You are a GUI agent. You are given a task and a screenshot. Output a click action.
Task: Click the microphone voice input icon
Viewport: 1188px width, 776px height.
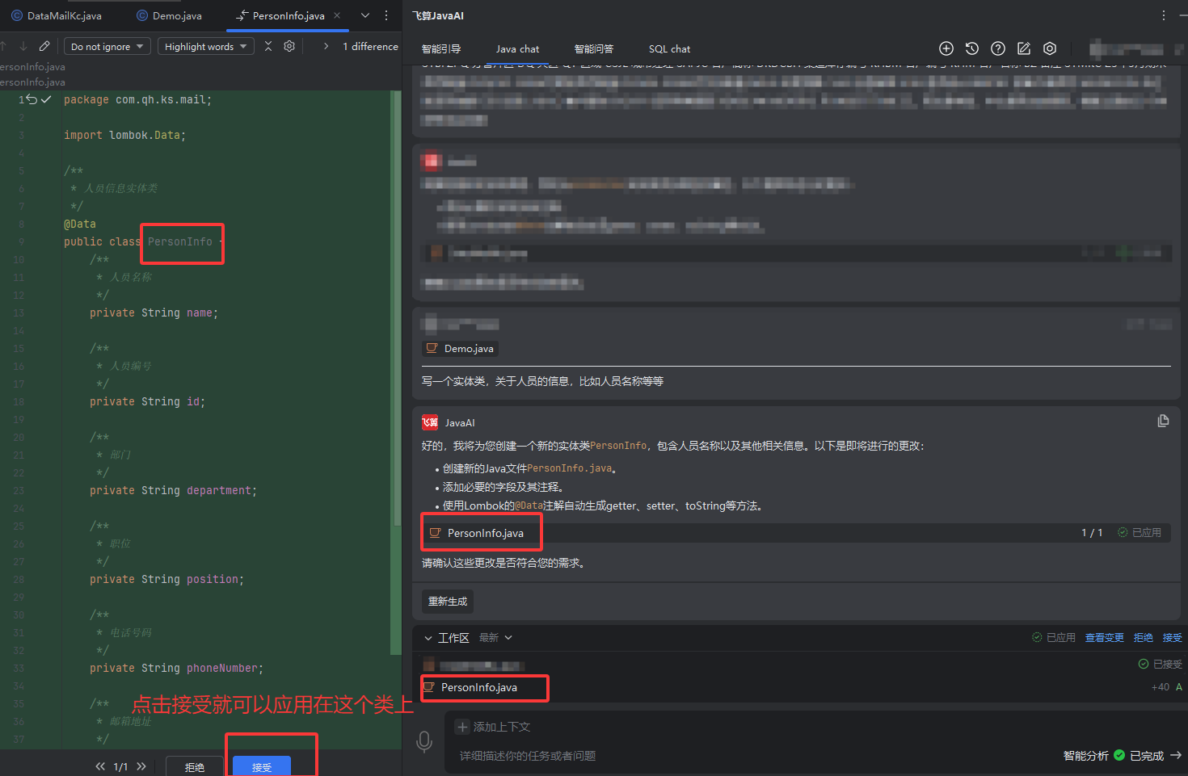coord(424,740)
